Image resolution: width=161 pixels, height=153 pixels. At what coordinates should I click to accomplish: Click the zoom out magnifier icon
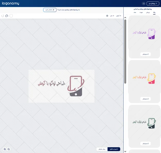pyautogui.click(x=9, y=149)
